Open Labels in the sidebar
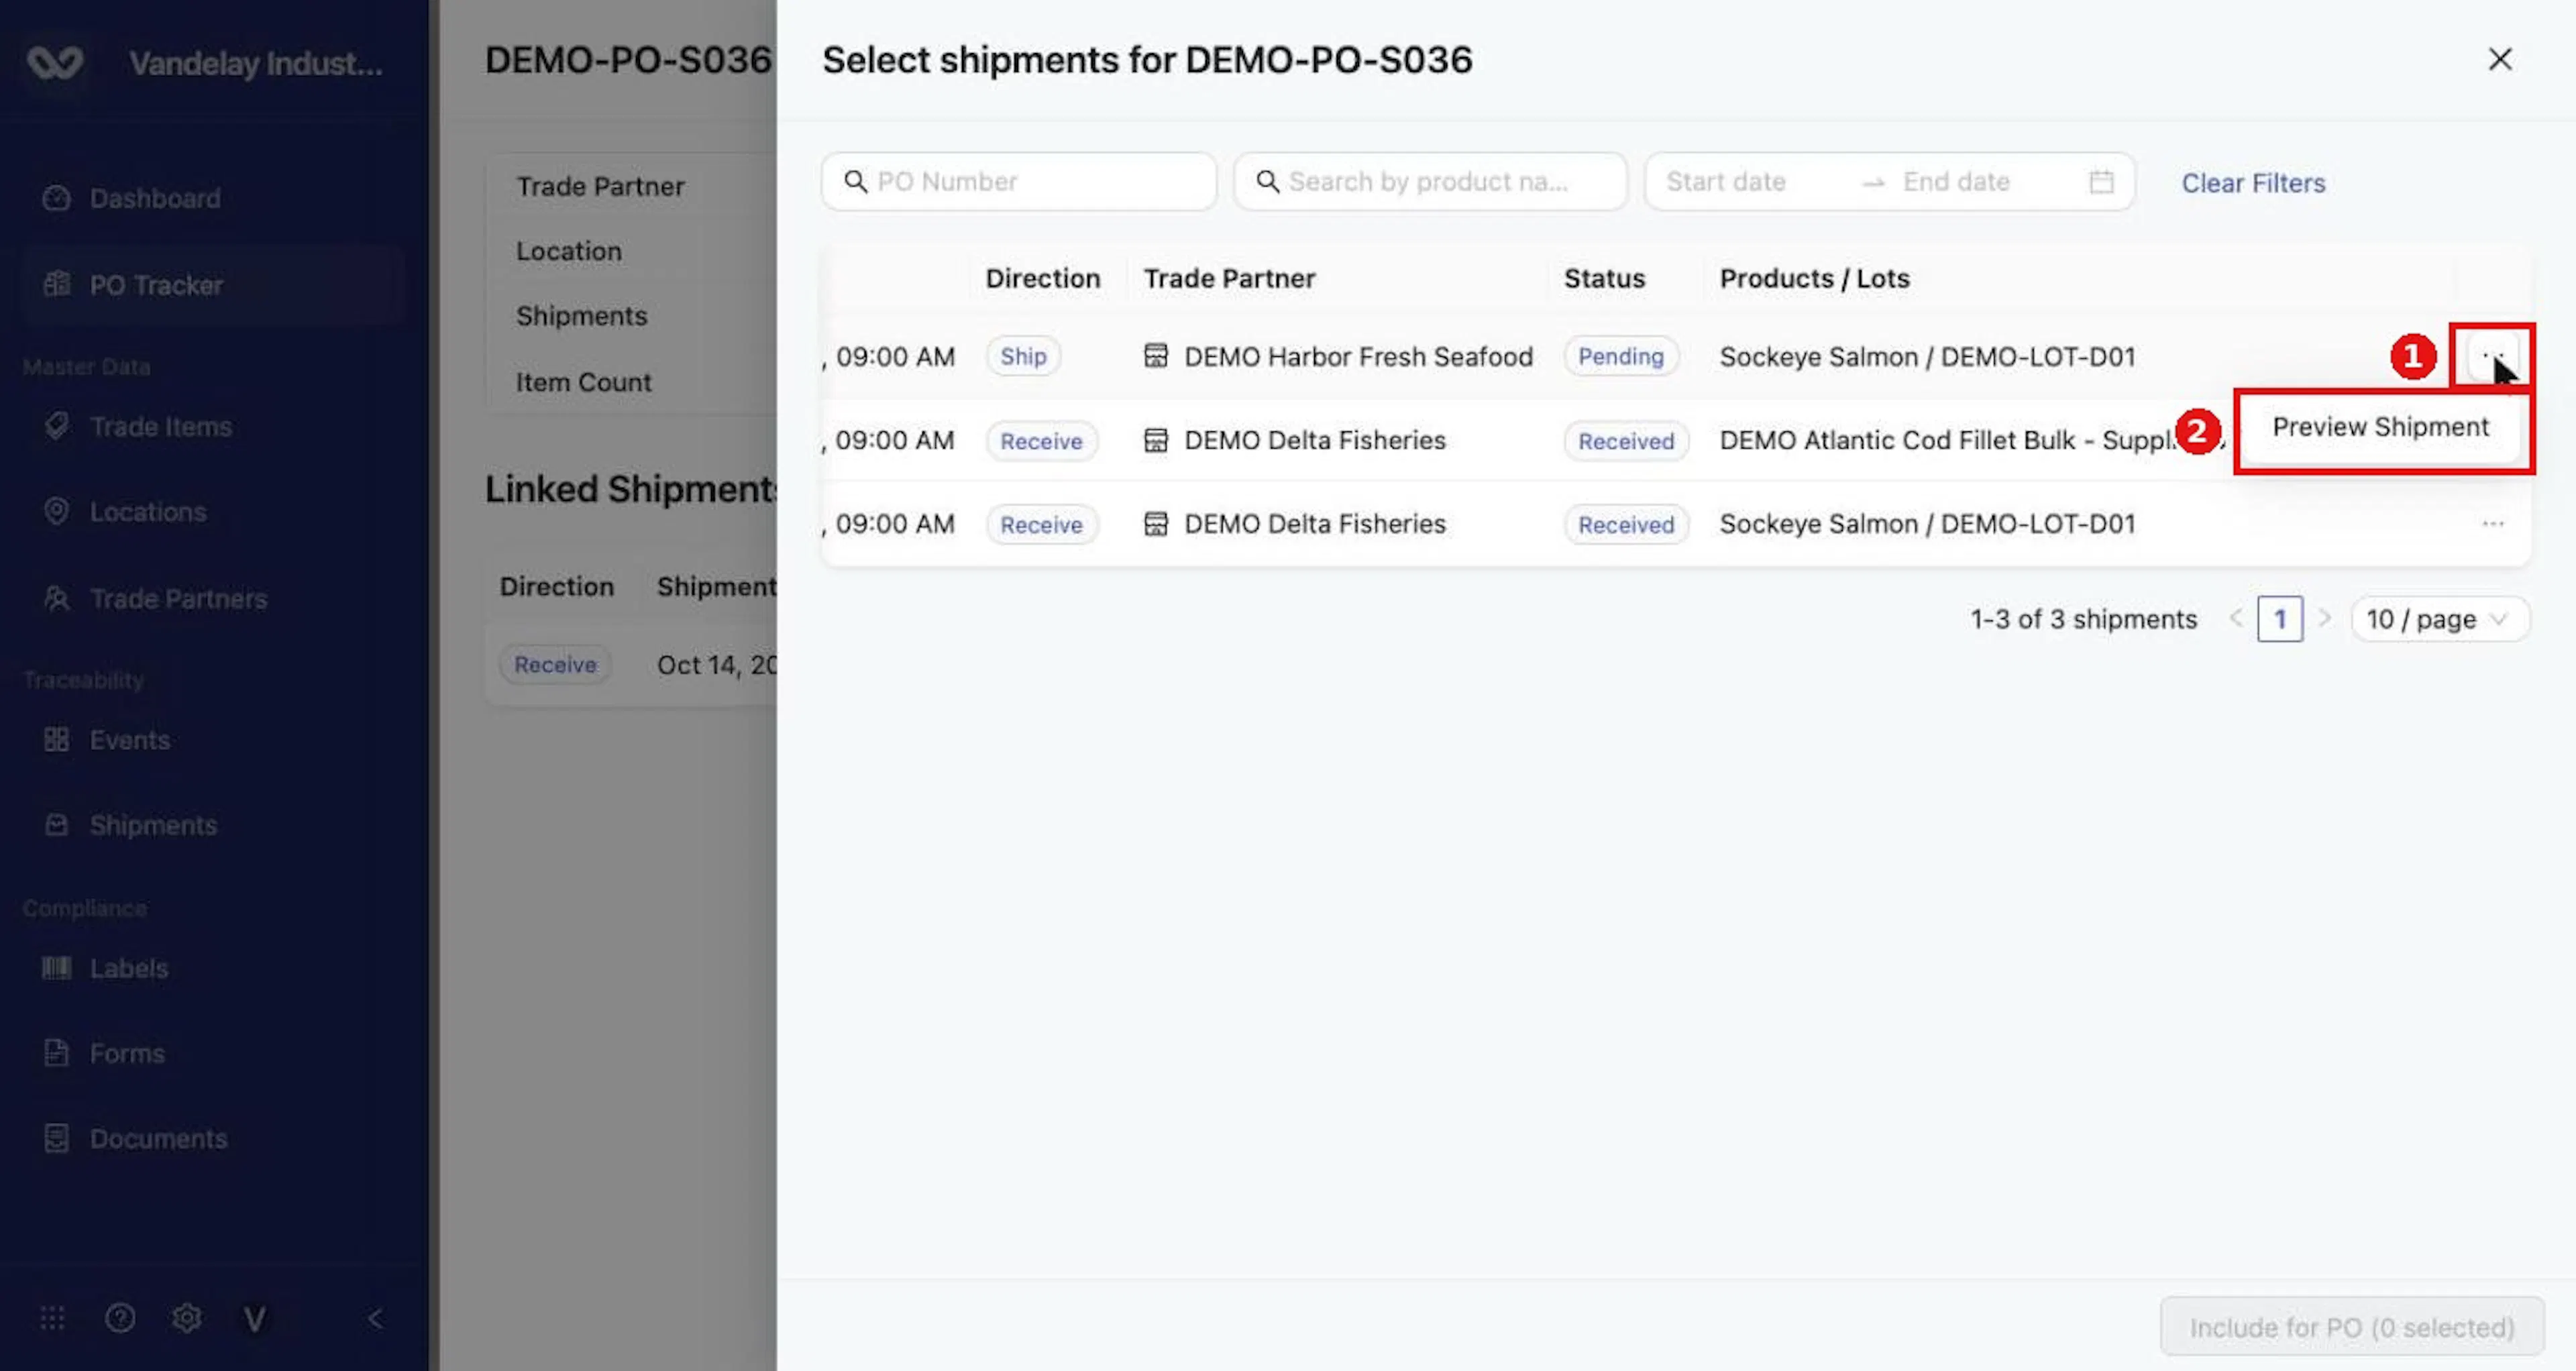 (x=128, y=968)
